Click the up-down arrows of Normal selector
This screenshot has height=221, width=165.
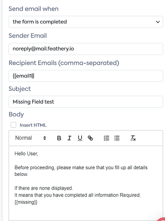coord(45,138)
